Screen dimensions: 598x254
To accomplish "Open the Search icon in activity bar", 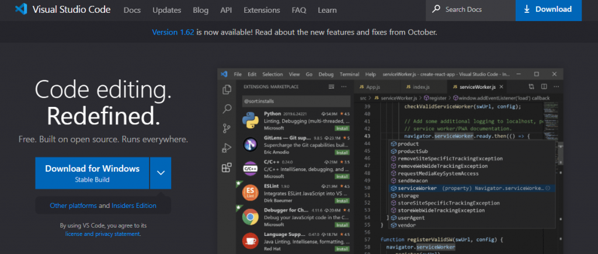I will click(x=227, y=109).
